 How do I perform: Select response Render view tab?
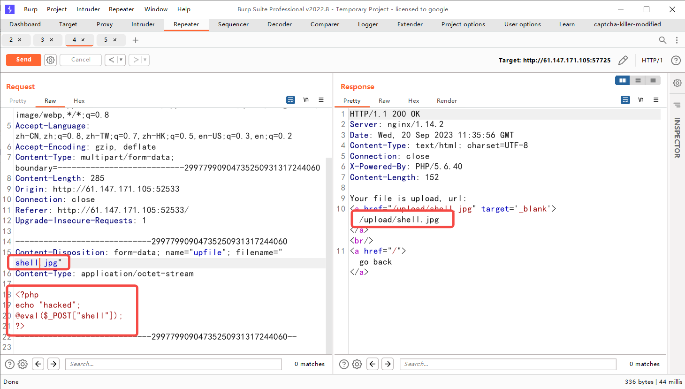447,101
